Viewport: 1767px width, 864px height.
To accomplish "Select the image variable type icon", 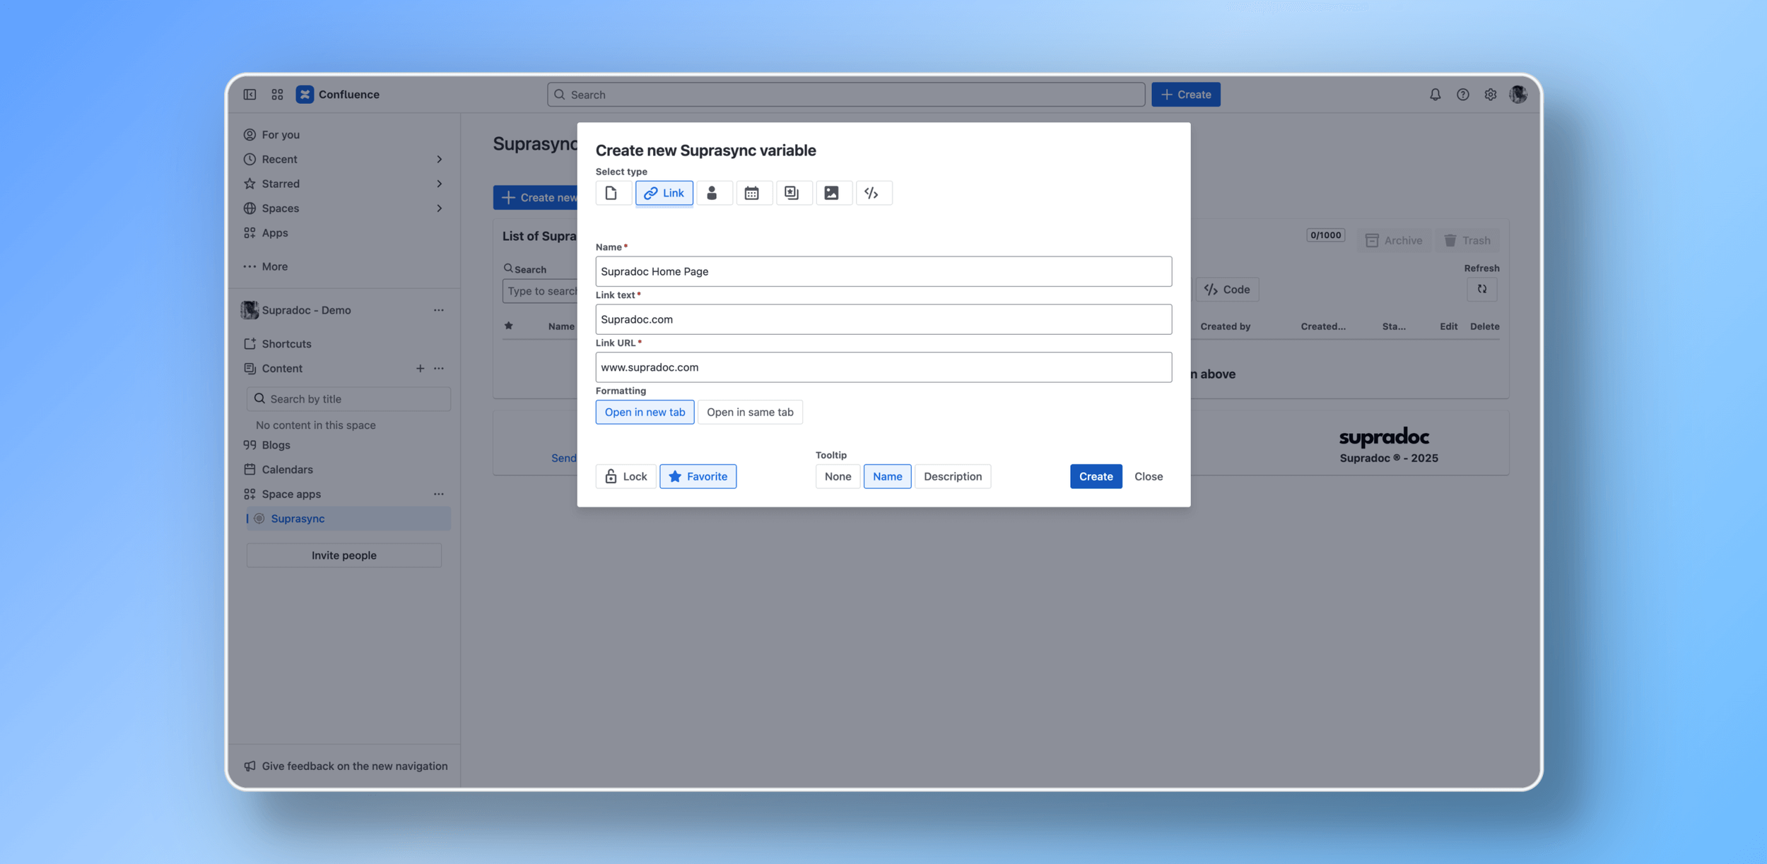I will 832,193.
